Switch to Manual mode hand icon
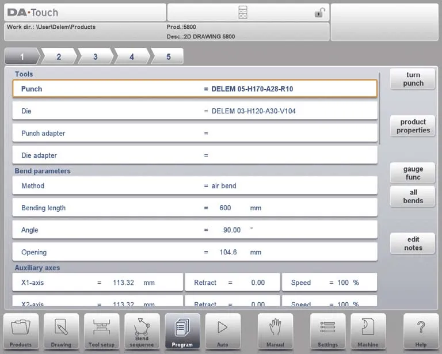The width and height of the screenshot is (442, 354). (x=275, y=331)
